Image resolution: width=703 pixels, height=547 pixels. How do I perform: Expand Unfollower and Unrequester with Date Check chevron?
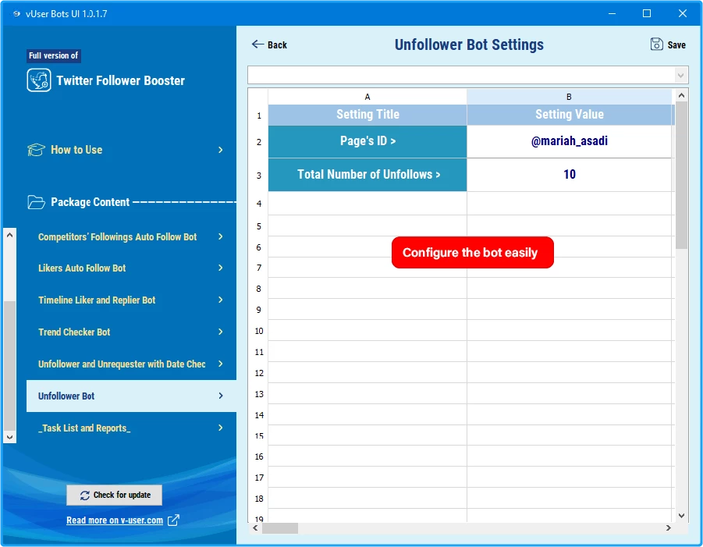(x=221, y=364)
